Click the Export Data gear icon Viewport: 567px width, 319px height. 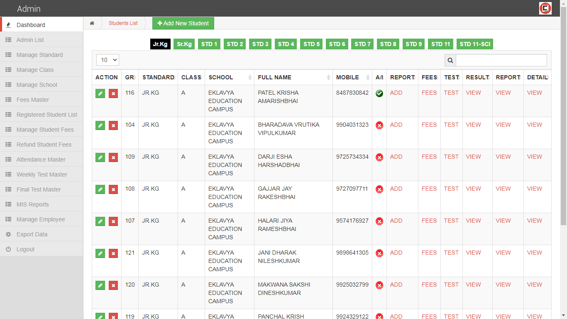coord(8,234)
